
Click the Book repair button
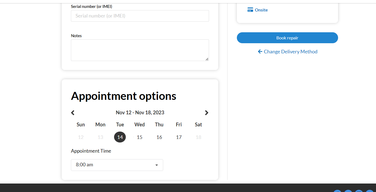pyautogui.click(x=287, y=38)
